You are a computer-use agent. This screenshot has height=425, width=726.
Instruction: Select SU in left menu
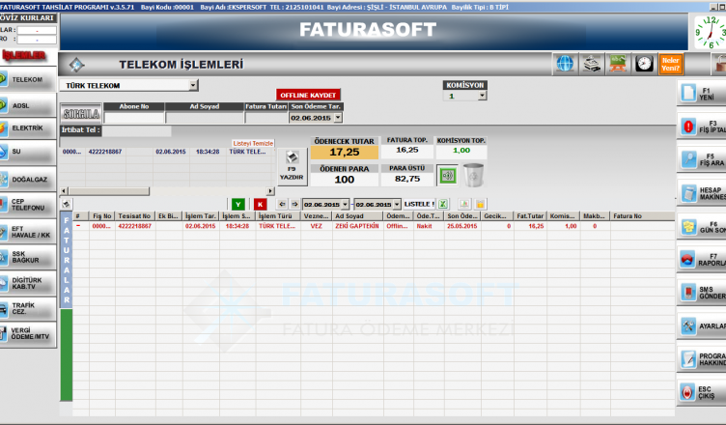pyautogui.click(x=28, y=152)
